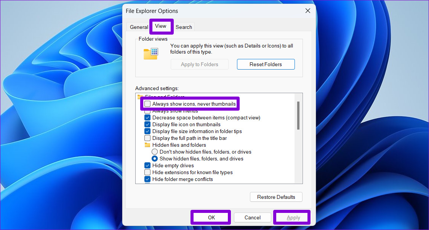Uncheck Display file size information in folder tips
Image resolution: width=429 pixels, height=230 pixels.
pos(147,131)
